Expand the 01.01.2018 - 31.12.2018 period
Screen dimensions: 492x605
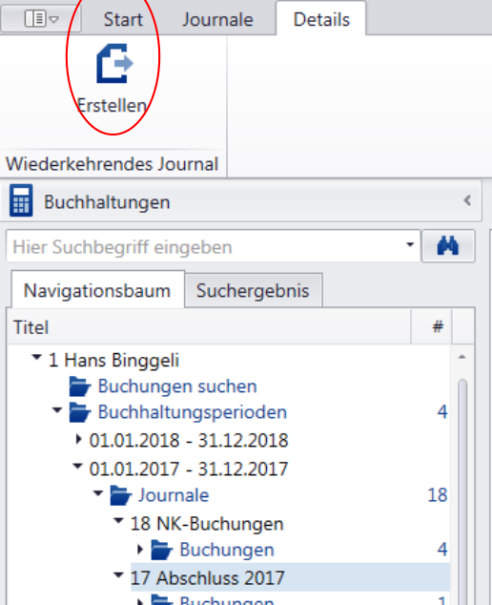click(78, 439)
